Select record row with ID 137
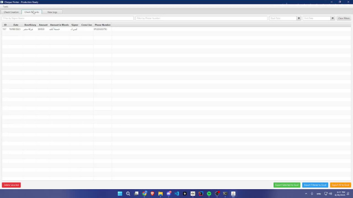The width and height of the screenshot is (353, 198). pos(176,29)
